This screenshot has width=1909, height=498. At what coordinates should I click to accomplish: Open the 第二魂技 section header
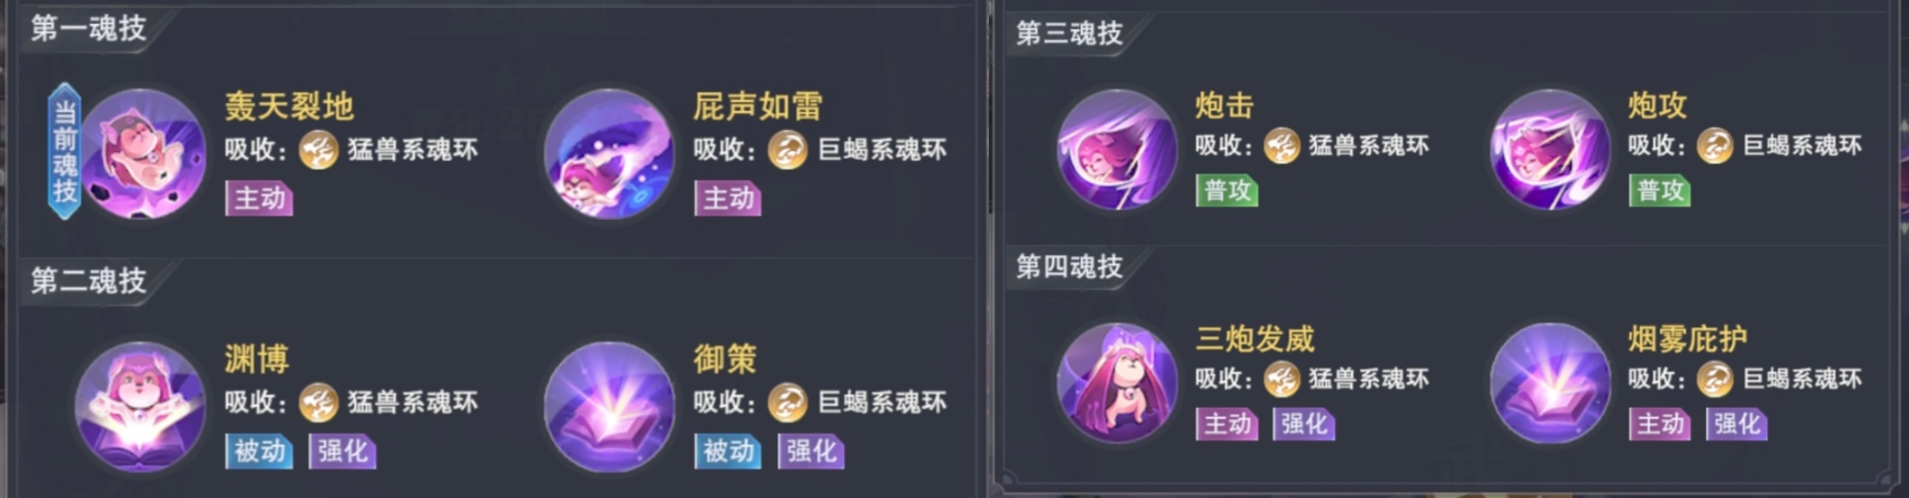click(x=89, y=281)
